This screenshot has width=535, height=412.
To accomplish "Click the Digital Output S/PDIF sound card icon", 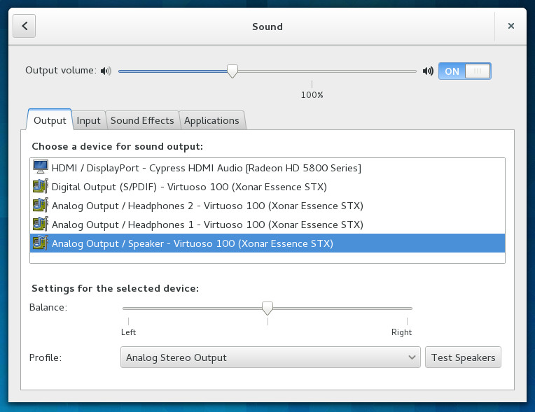I will pos(41,187).
